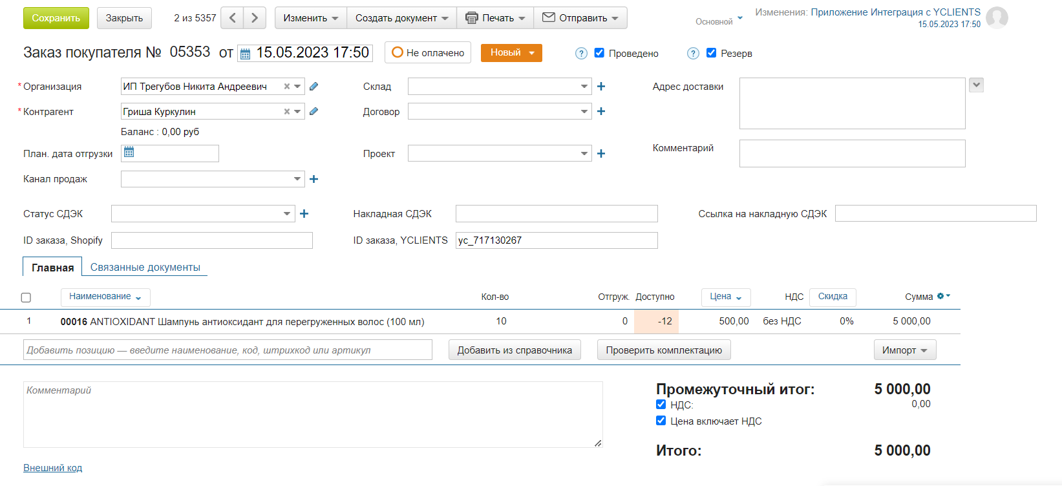
Task: Add new warehouse with plus icon
Action: click(601, 86)
